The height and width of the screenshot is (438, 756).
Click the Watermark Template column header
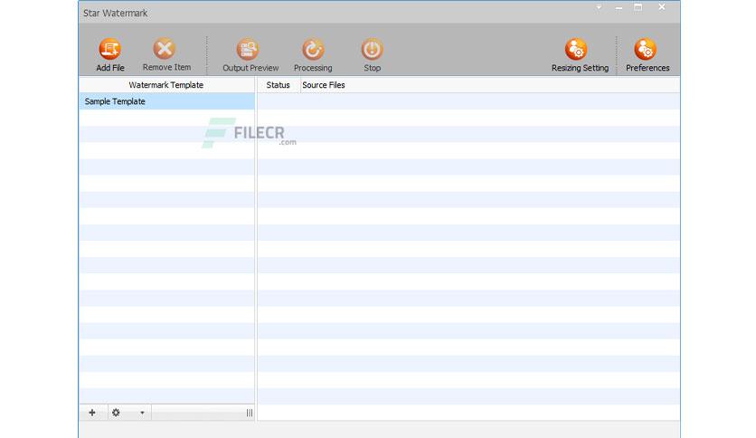click(x=166, y=85)
